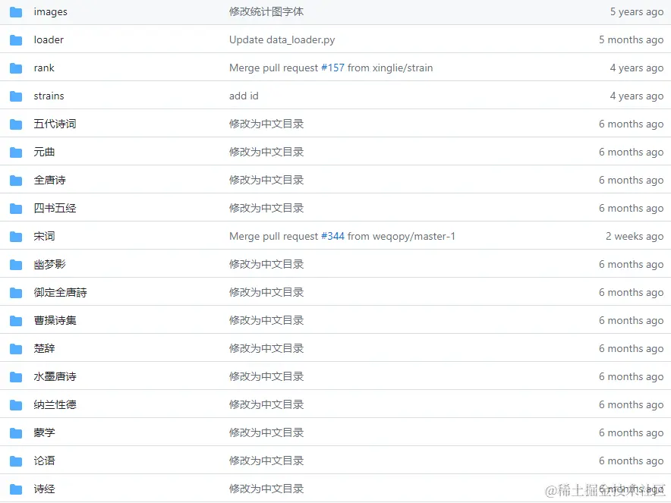Click the loader folder icon

17,39
